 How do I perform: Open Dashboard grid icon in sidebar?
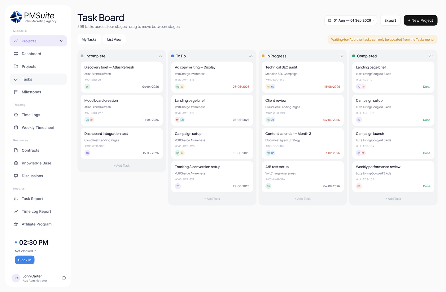pos(16,54)
